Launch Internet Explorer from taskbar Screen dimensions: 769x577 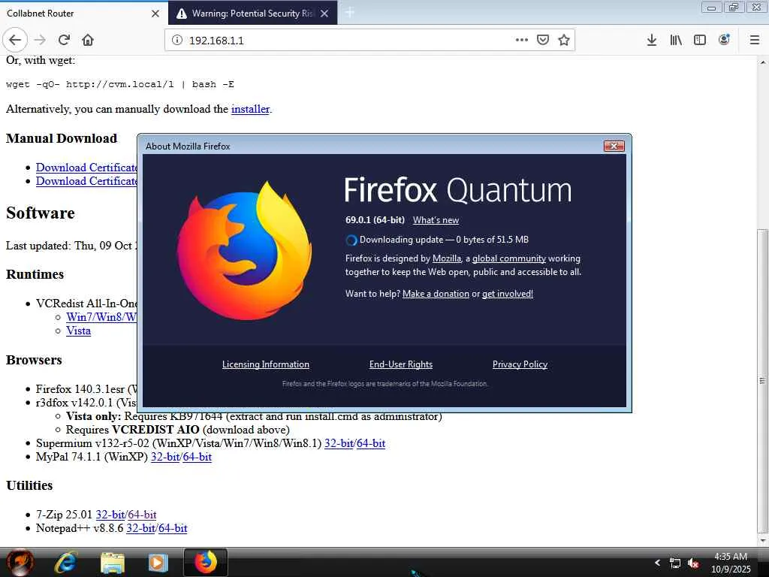(x=65, y=563)
